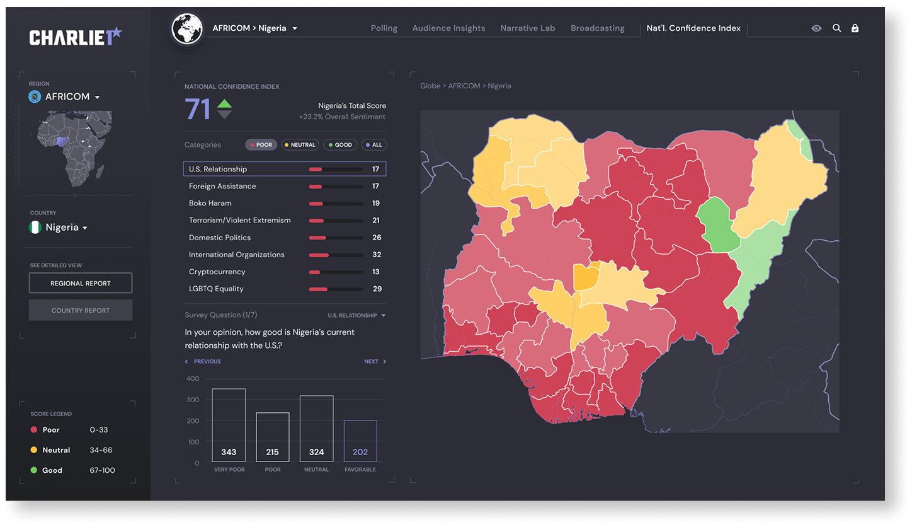Click the Regional Report button
This screenshot has height=527, width=912.
(81, 284)
